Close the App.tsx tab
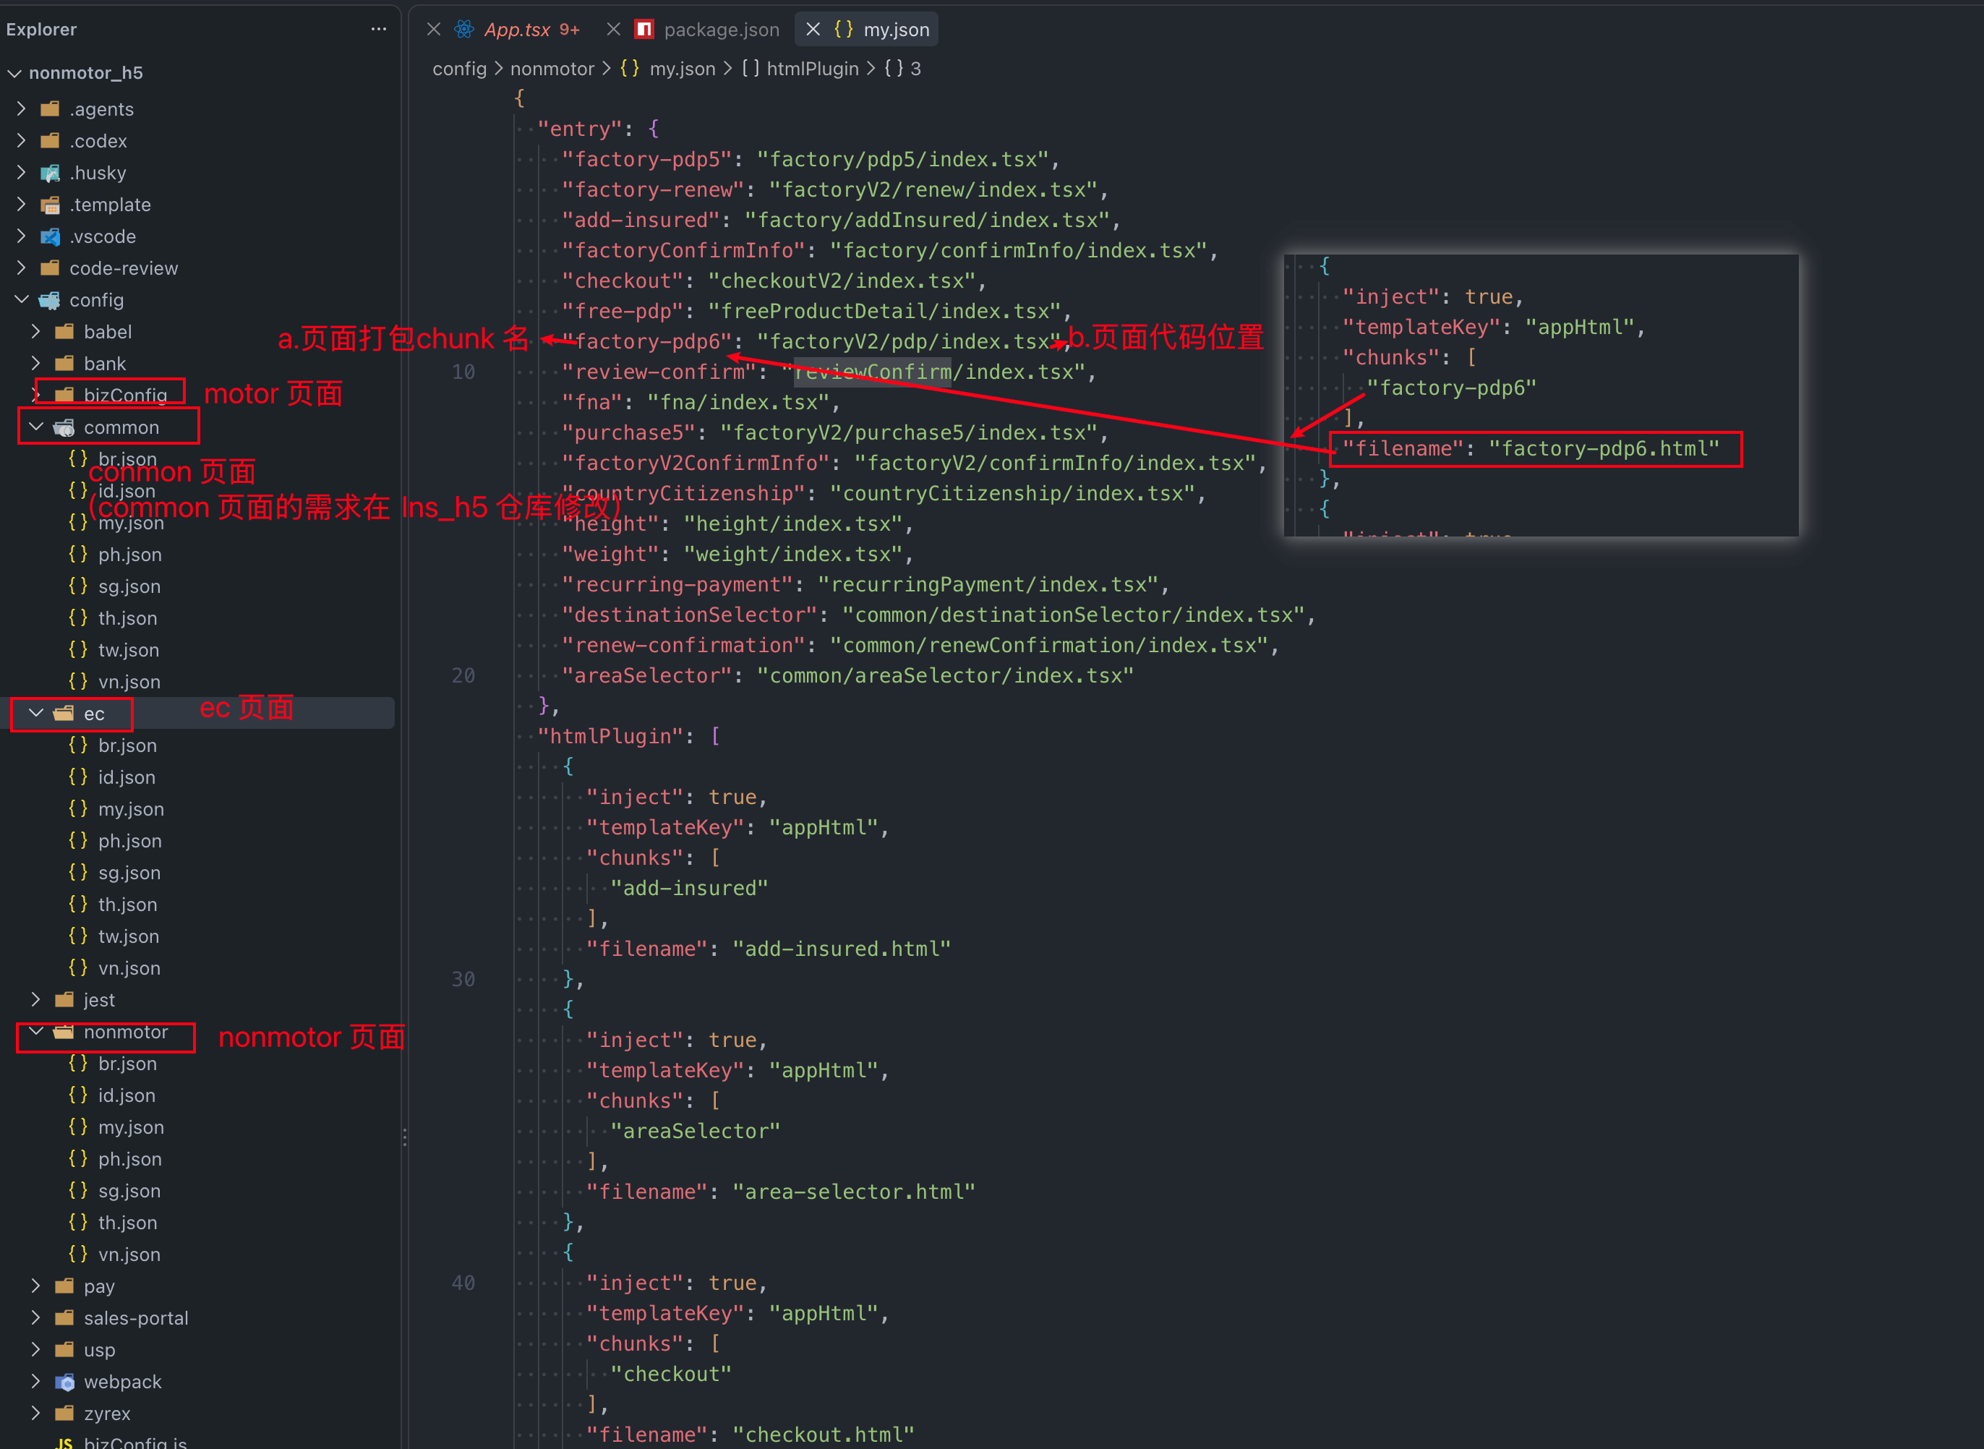The image size is (1984, 1449). pos(433,29)
